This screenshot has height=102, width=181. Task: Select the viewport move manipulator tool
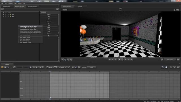point(65,60)
